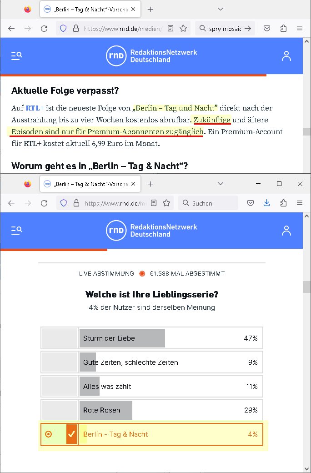Expand the list-all-tabs chevron in upper browser
Viewport: 311px width, 473px height.
[x=221, y=9]
